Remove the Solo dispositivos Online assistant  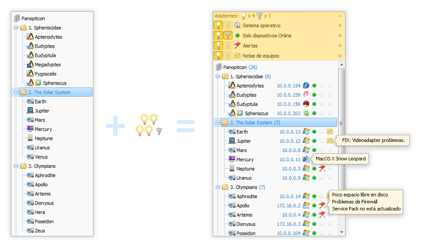pos(340,35)
